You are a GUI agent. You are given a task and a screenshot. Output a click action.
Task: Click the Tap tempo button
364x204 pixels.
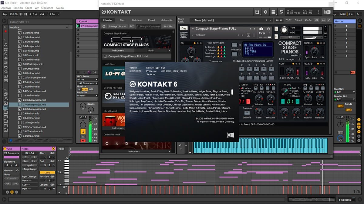[x=5, y=14]
